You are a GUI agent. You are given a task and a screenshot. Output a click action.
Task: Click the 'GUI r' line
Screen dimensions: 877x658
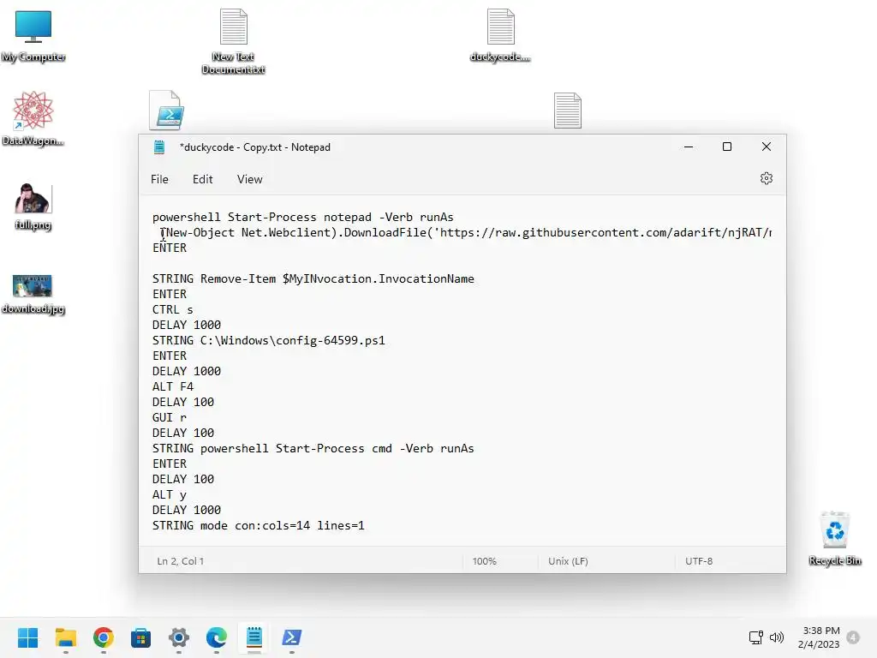[x=170, y=417]
